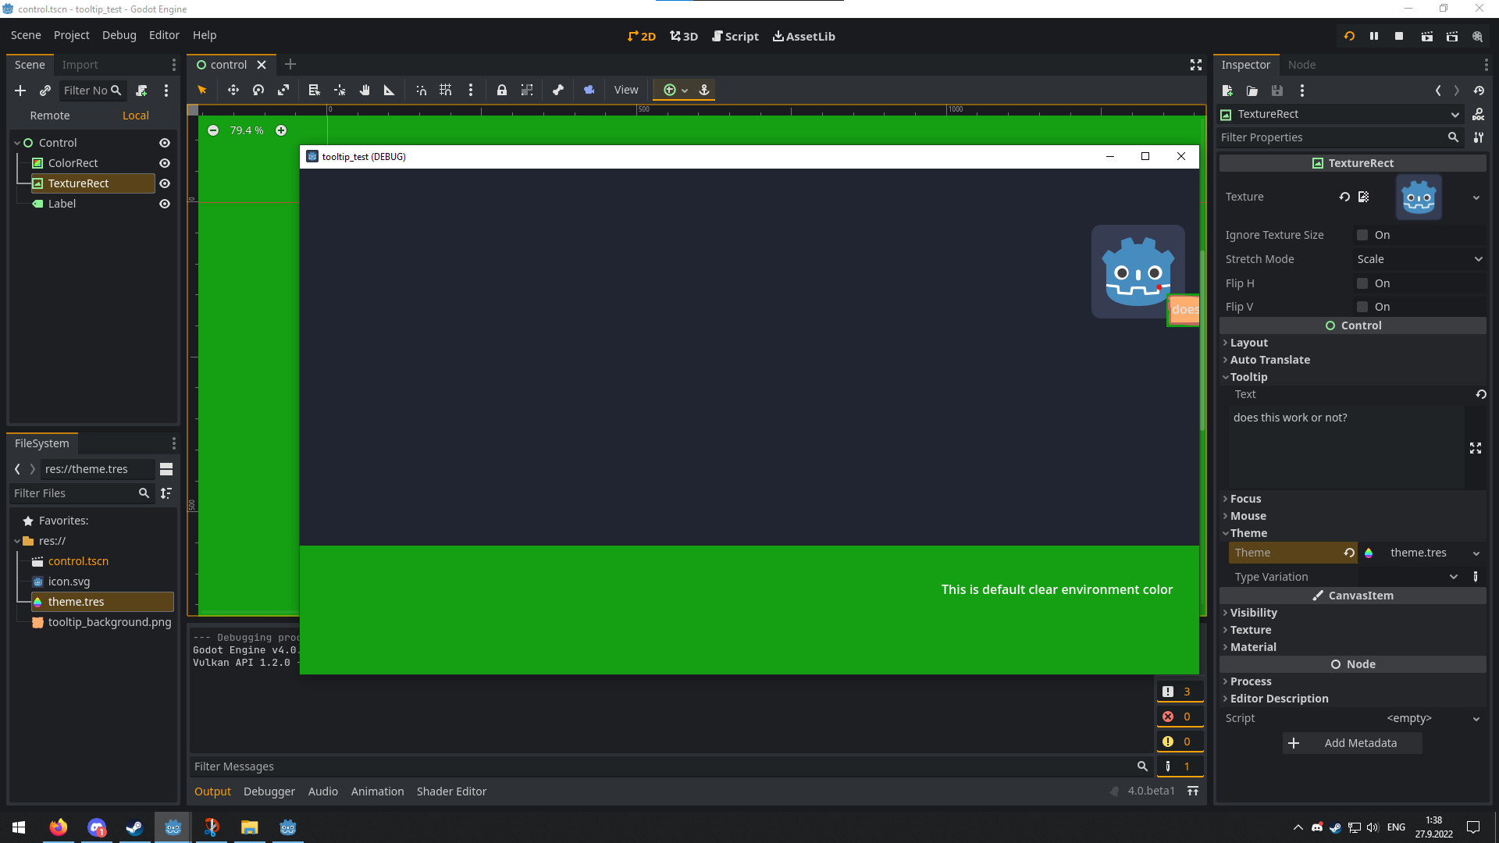Image resolution: width=1499 pixels, height=843 pixels.
Task: Enable Flip H for the TextureRect
Action: click(1362, 283)
